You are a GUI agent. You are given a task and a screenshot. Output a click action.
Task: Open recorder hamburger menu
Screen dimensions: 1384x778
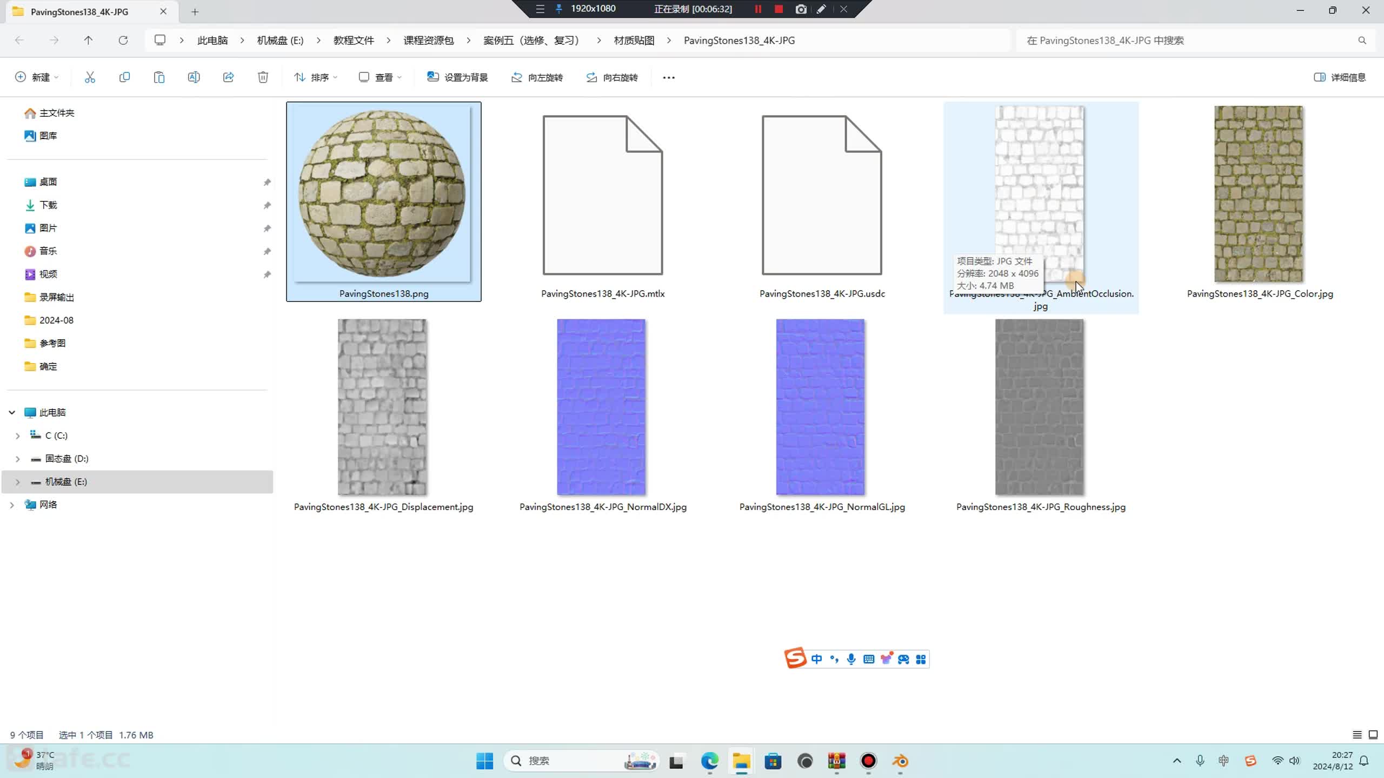coord(540,9)
